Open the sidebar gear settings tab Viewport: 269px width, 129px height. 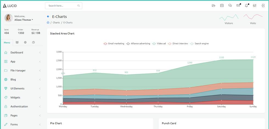point(25,42)
